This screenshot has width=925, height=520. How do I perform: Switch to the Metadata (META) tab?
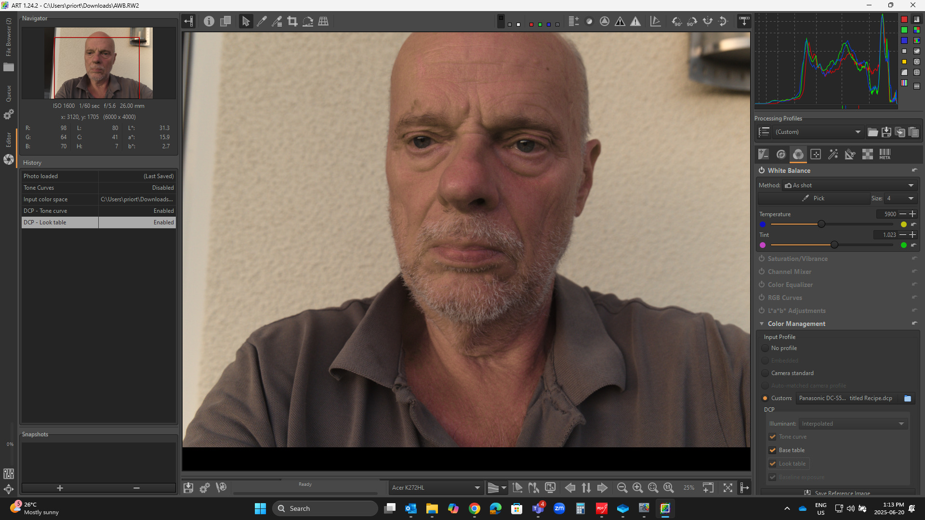(885, 154)
